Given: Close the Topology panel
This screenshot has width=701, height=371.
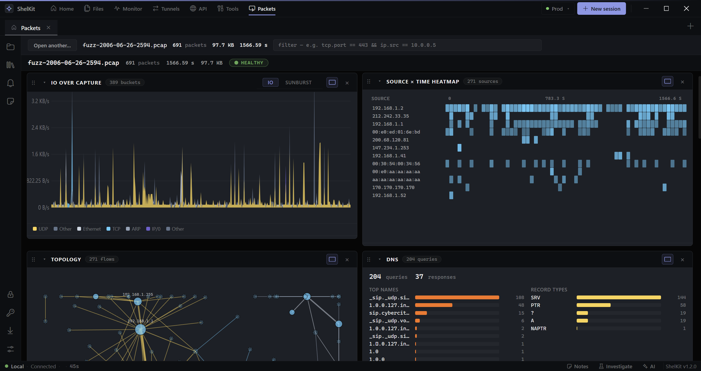Looking at the screenshot, I should (x=347, y=260).
